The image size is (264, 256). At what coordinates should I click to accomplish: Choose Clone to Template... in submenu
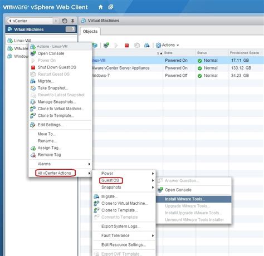[x=119, y=210]
